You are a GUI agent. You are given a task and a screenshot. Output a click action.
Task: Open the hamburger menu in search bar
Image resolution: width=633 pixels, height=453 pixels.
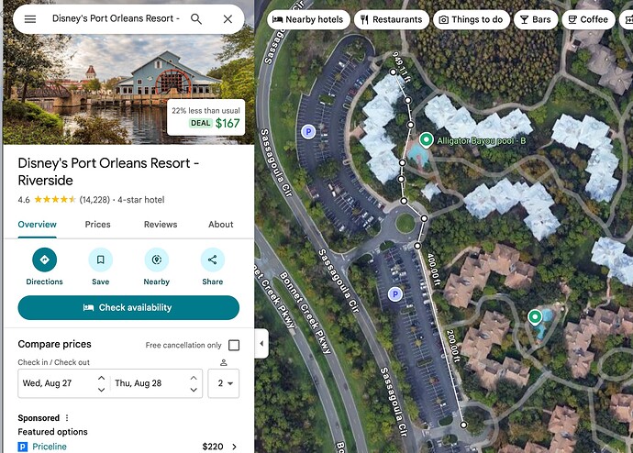(x=30, y=19)
